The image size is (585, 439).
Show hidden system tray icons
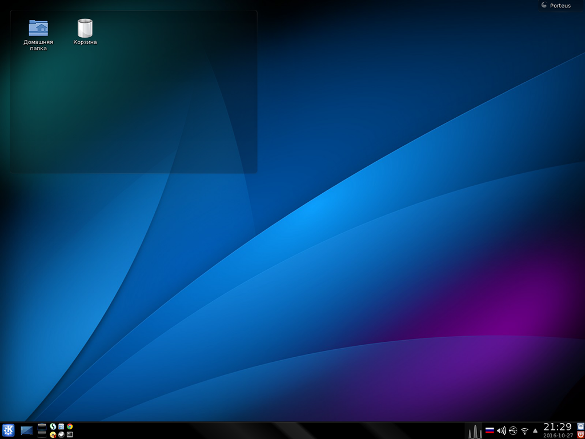click(x=535, y=431)
